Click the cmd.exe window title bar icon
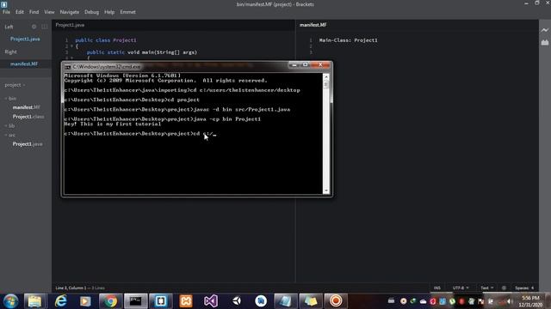551x309 pixels. 67,67
